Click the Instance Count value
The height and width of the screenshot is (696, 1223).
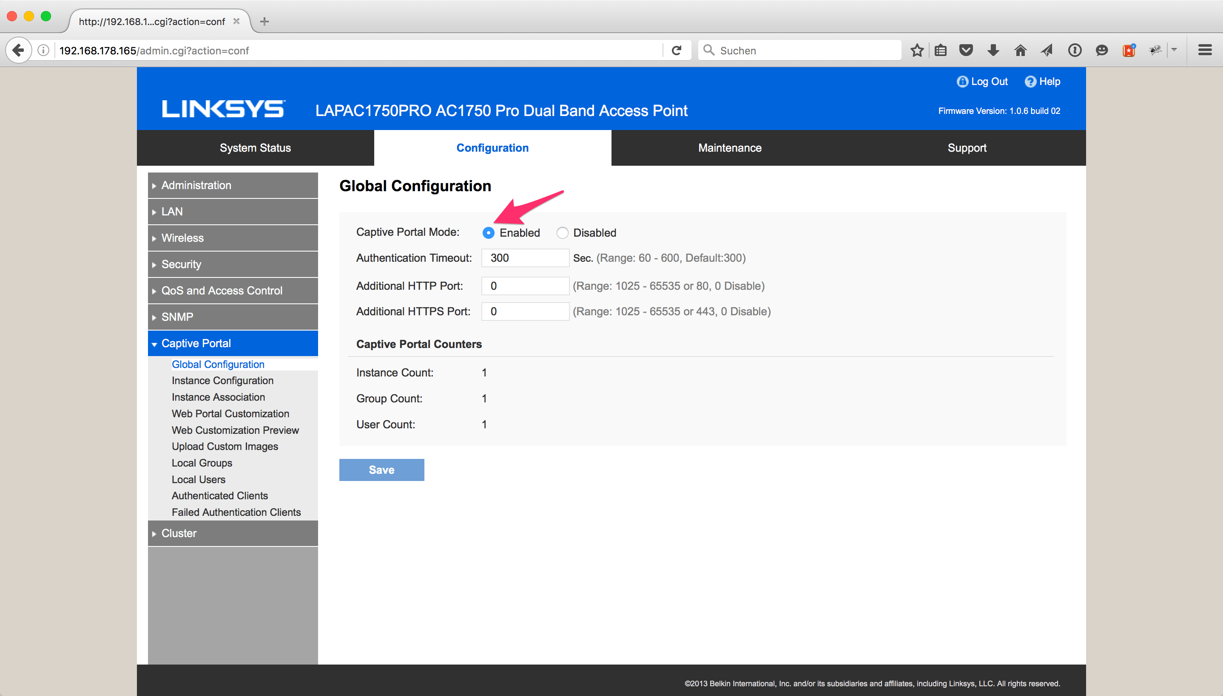484,372
